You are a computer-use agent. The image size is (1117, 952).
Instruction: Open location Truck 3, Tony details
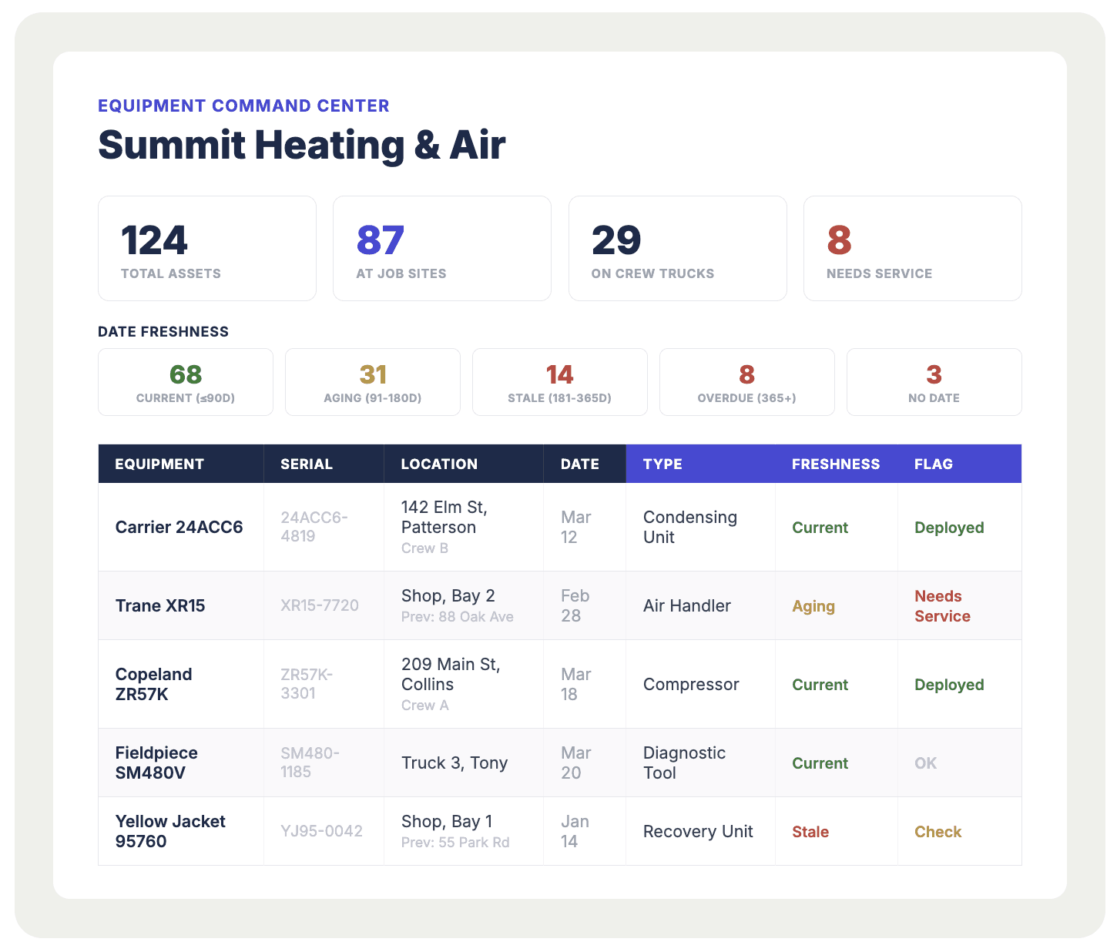tap(455, 763)
